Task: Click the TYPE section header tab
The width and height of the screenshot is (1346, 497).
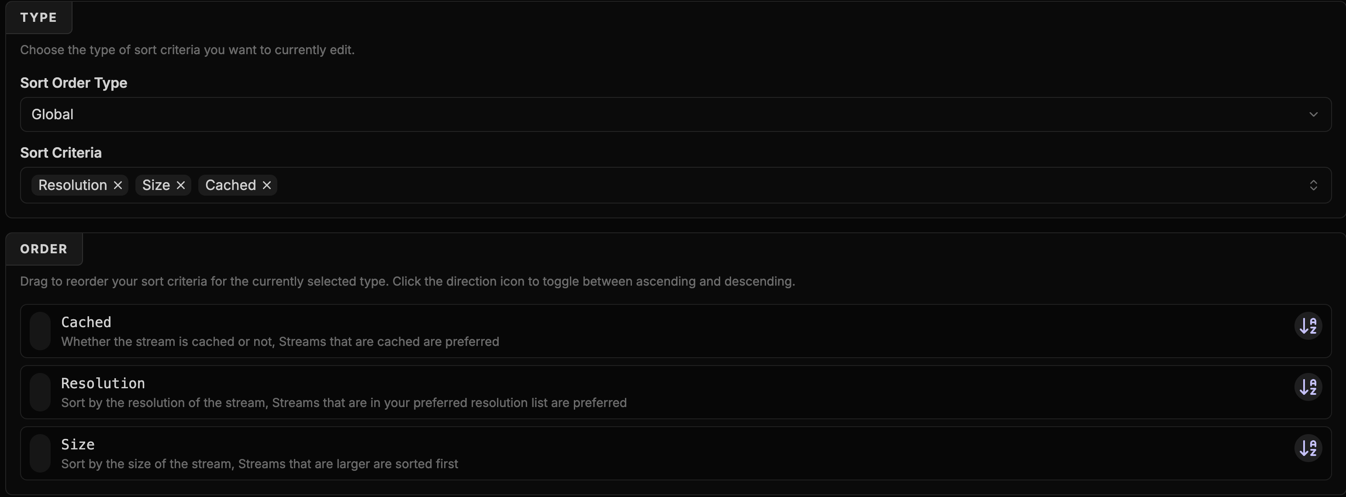Action: click(x=39, y=18)
